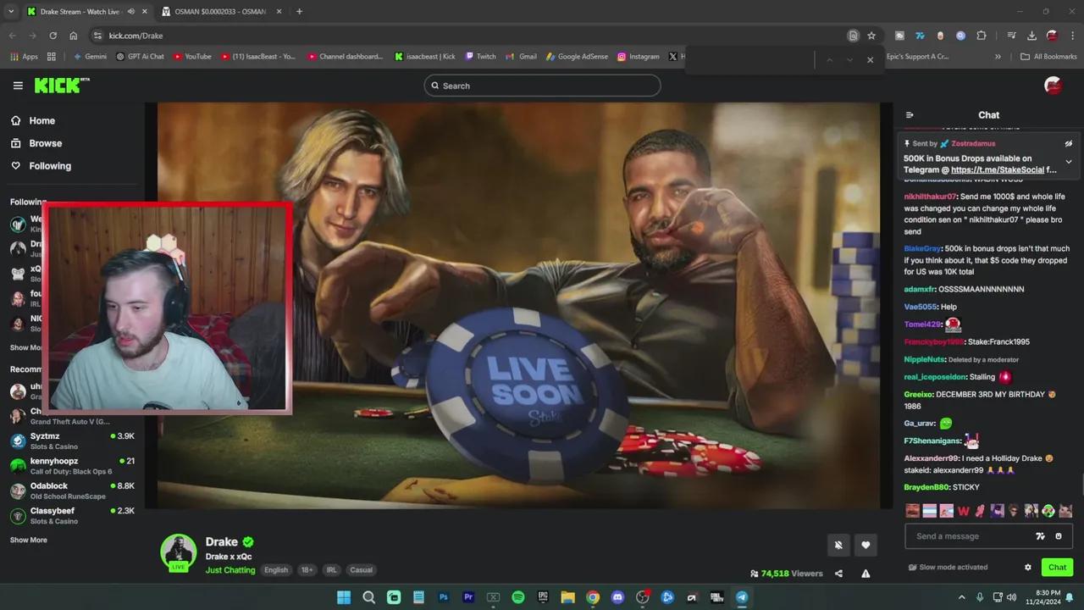Click the 7TV emotes icon beside the message box

[x=1041, y=535]
